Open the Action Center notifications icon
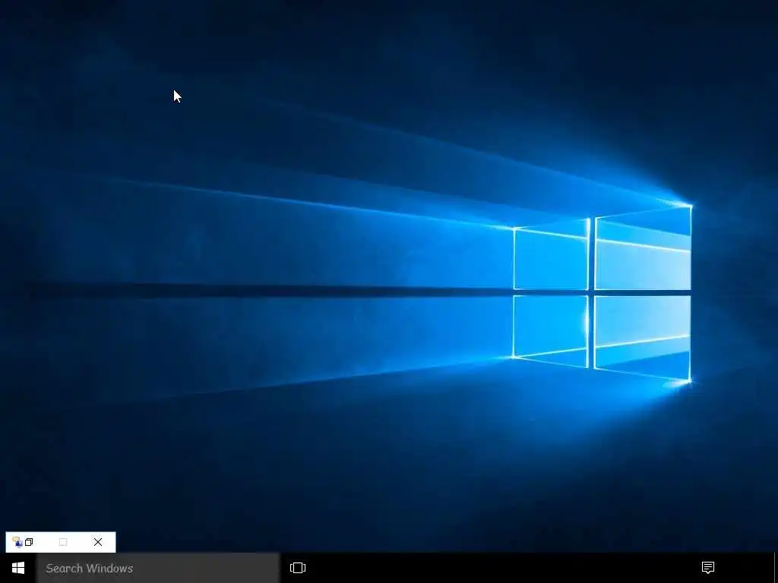This screenshot has width=778, height=583. [707, 568]
